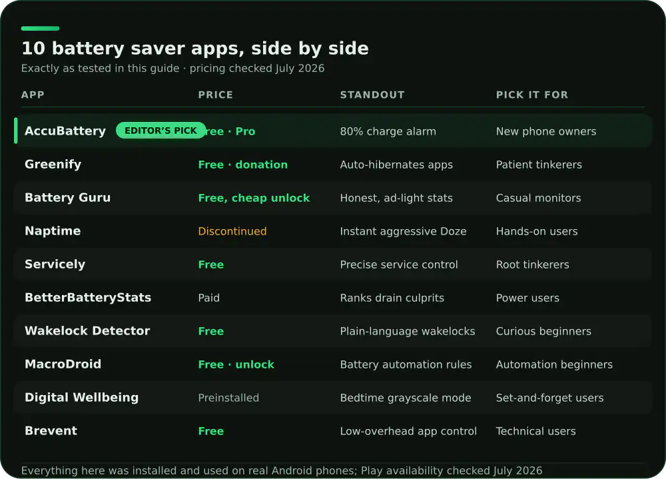Click the EDITOR'S PICK badge
This screenshot has width=666, height=479.
click(161, 131)
